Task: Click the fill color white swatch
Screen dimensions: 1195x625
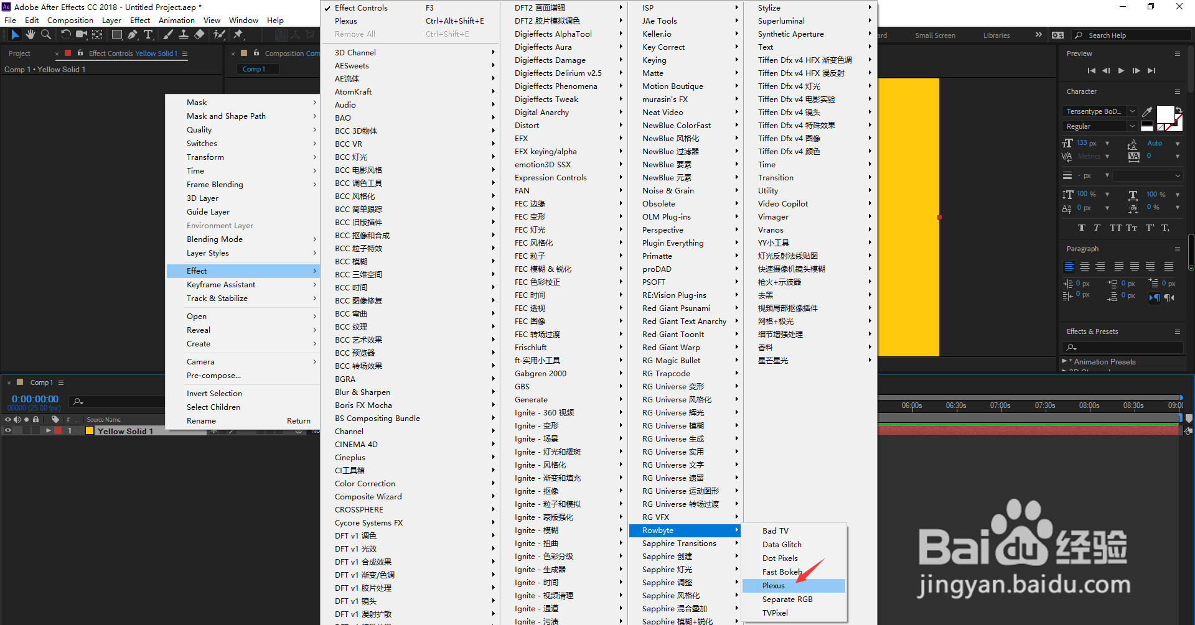Action: [x=1165, y=115]
